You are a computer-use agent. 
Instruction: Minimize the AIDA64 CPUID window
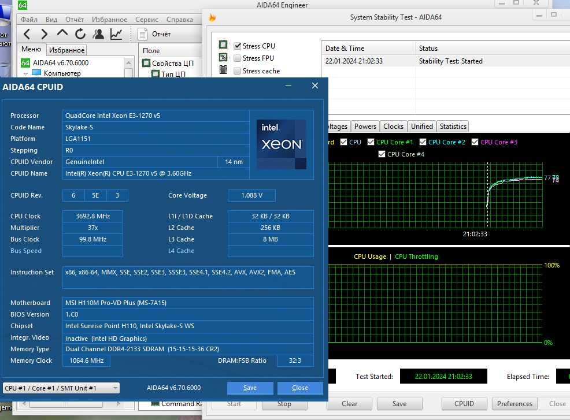tap(288, 86)
